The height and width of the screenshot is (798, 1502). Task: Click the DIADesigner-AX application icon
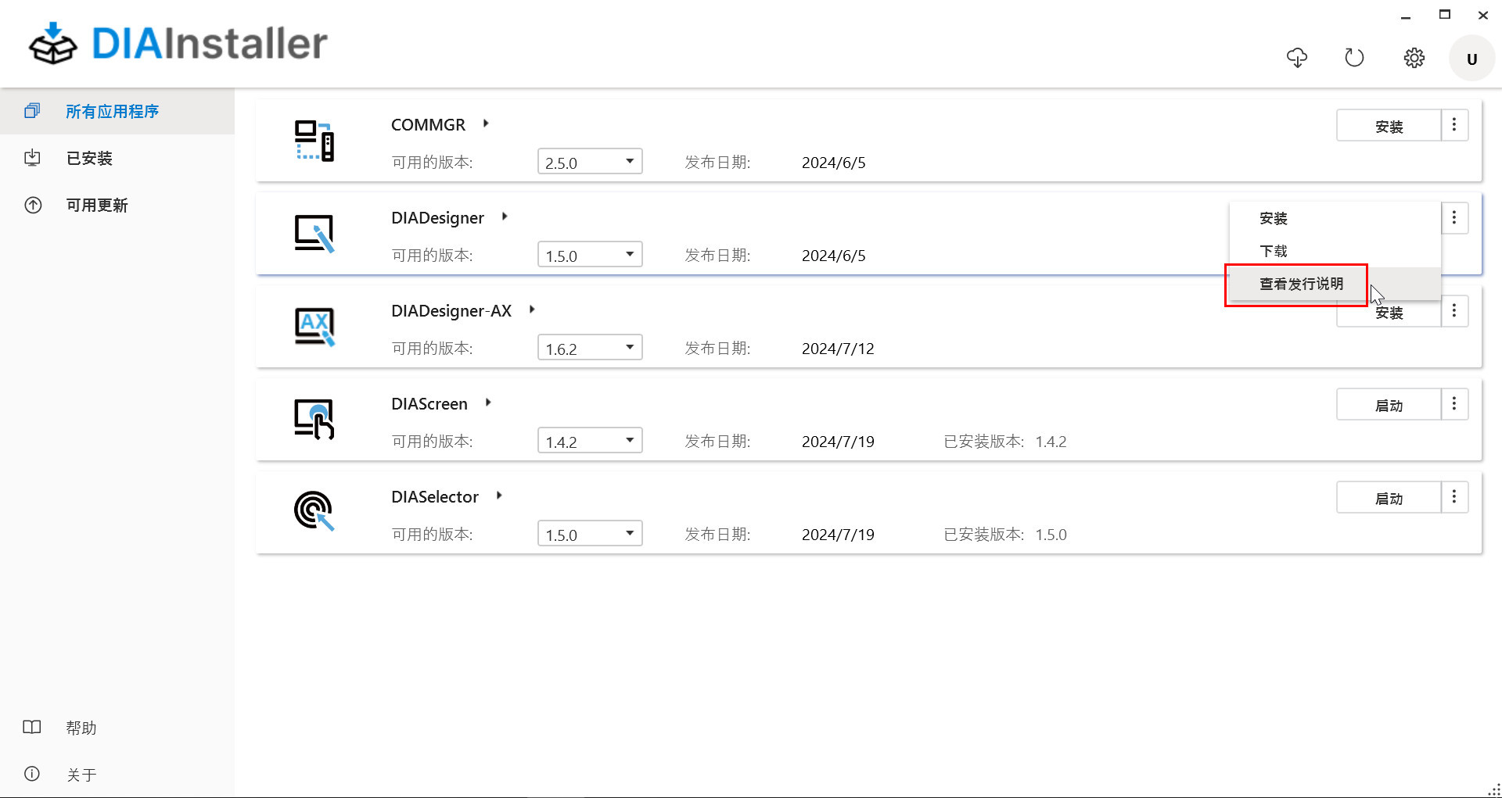314,327
